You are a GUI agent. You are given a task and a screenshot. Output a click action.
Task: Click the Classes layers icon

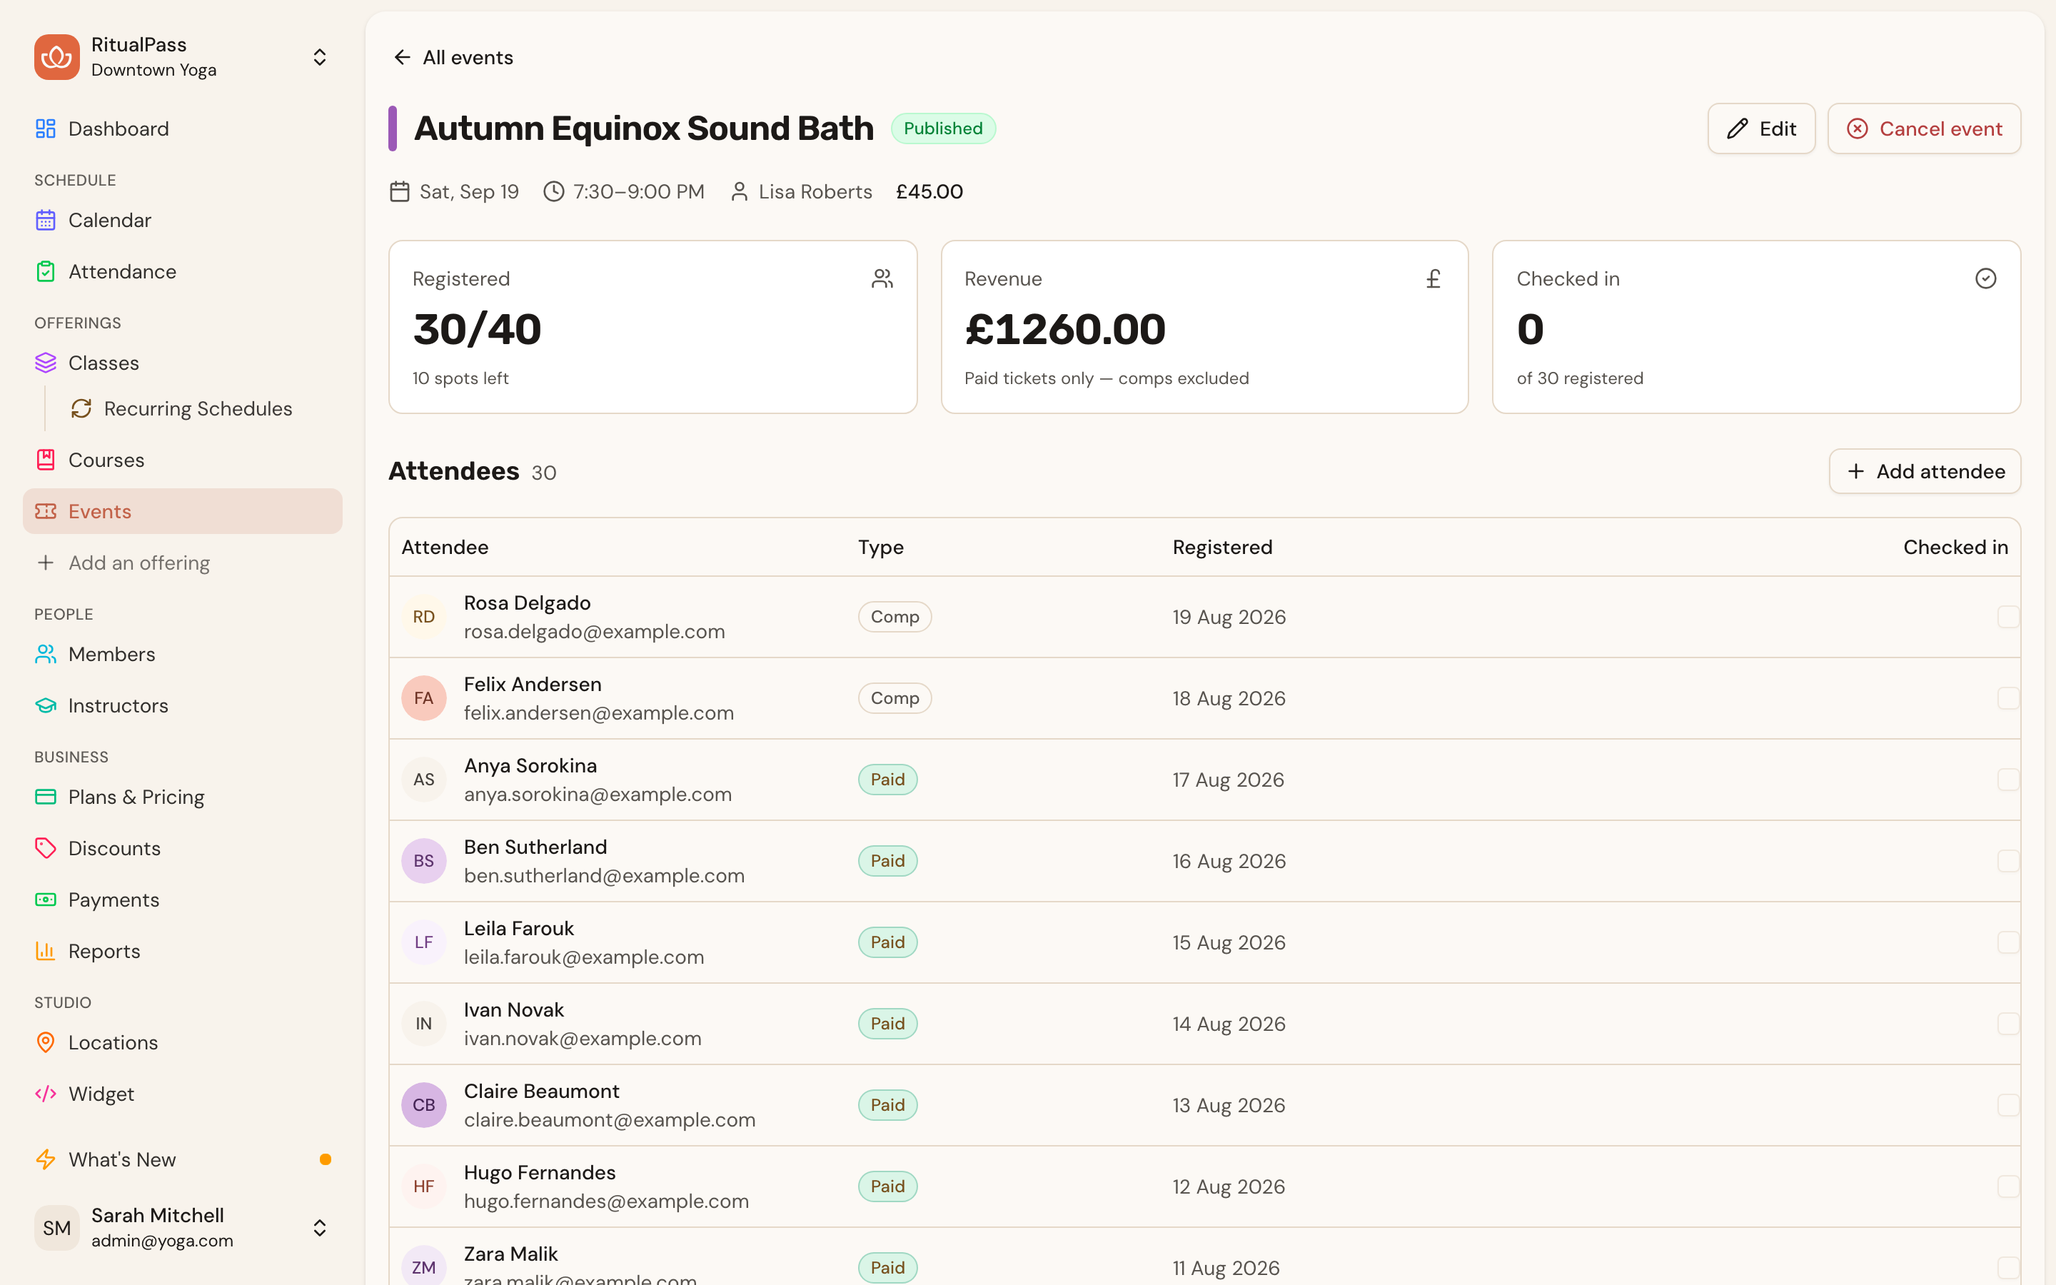pos(46,363)
